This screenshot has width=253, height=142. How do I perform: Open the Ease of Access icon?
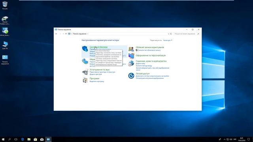tap(131, 75)
